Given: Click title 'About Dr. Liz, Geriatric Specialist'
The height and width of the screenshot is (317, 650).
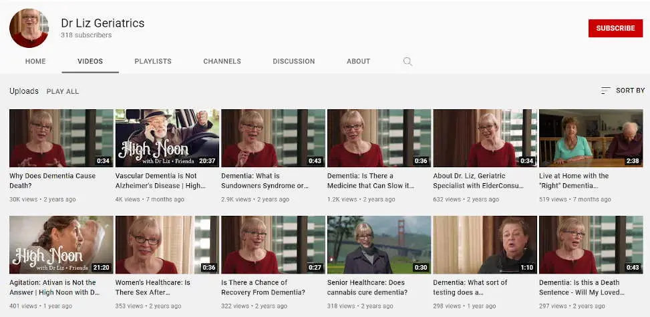Looking at the screenshot, I should point(478,180).
